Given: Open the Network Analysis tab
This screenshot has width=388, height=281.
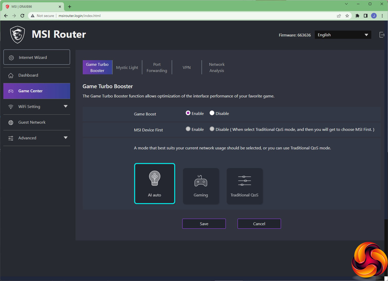Looking at the screenshot, I should click(x=217, y=67).
